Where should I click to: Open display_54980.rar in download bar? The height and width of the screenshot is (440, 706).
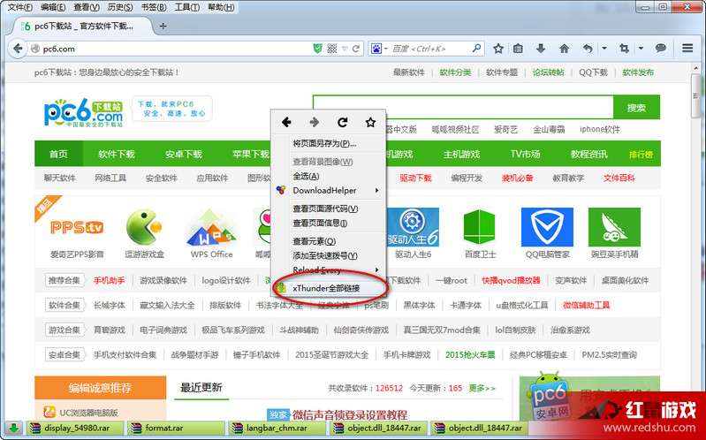pos(75,428)
